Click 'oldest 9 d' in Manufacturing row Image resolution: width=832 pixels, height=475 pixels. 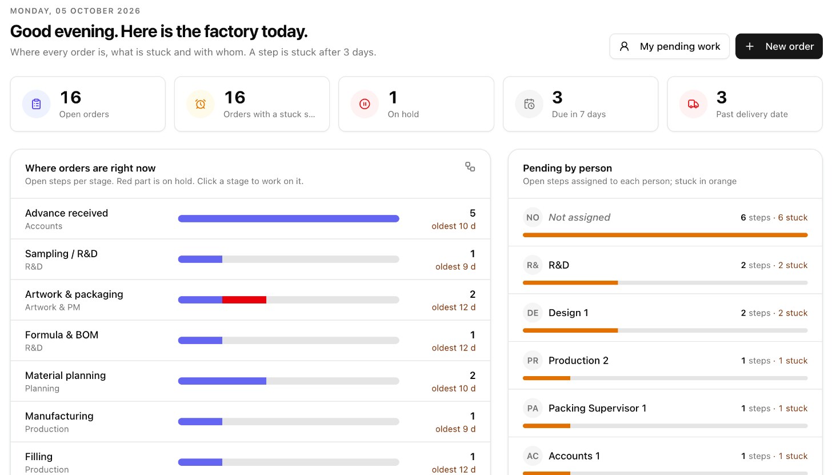[455, 429]
